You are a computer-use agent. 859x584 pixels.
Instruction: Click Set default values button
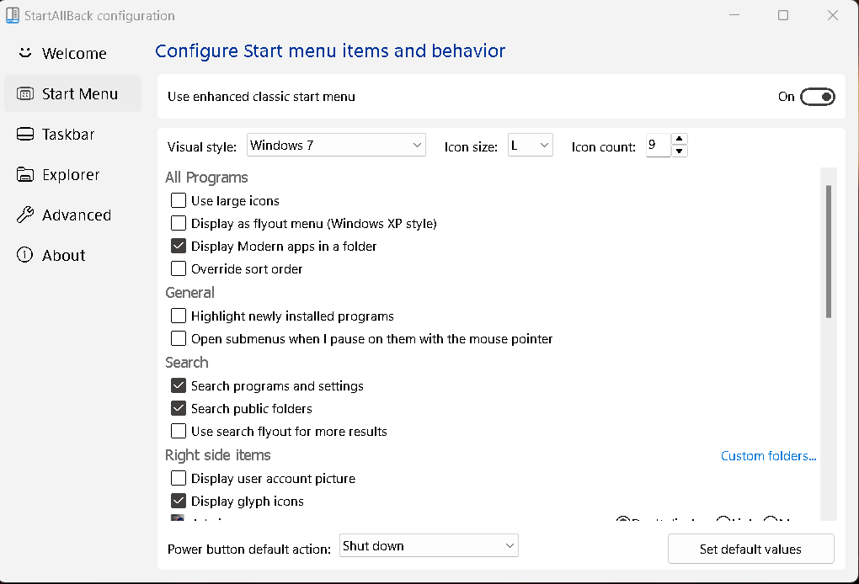(751, 549)
